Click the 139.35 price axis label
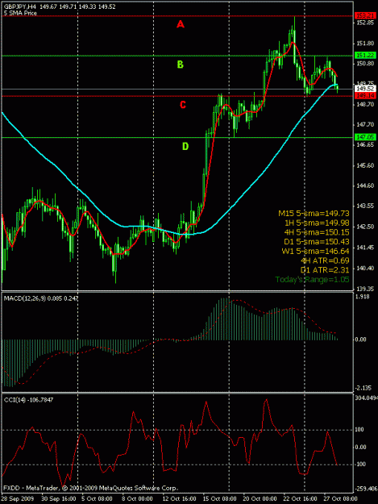The width and height of the screenshot is (378, 504). (x=365, y=289)
